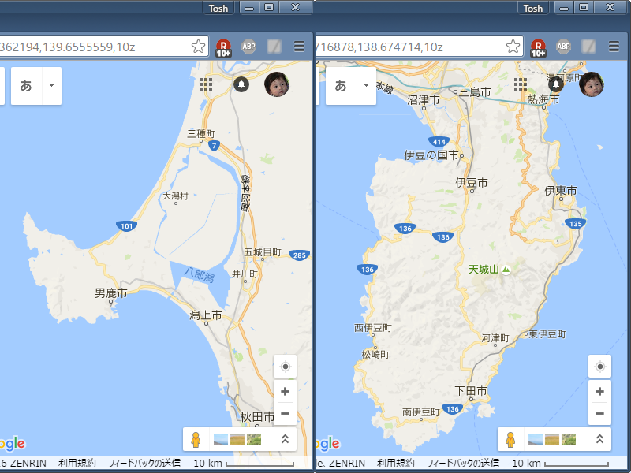Click route 101 shield on left map
This screenshot has width=631, height=473.
pos(126,226)
